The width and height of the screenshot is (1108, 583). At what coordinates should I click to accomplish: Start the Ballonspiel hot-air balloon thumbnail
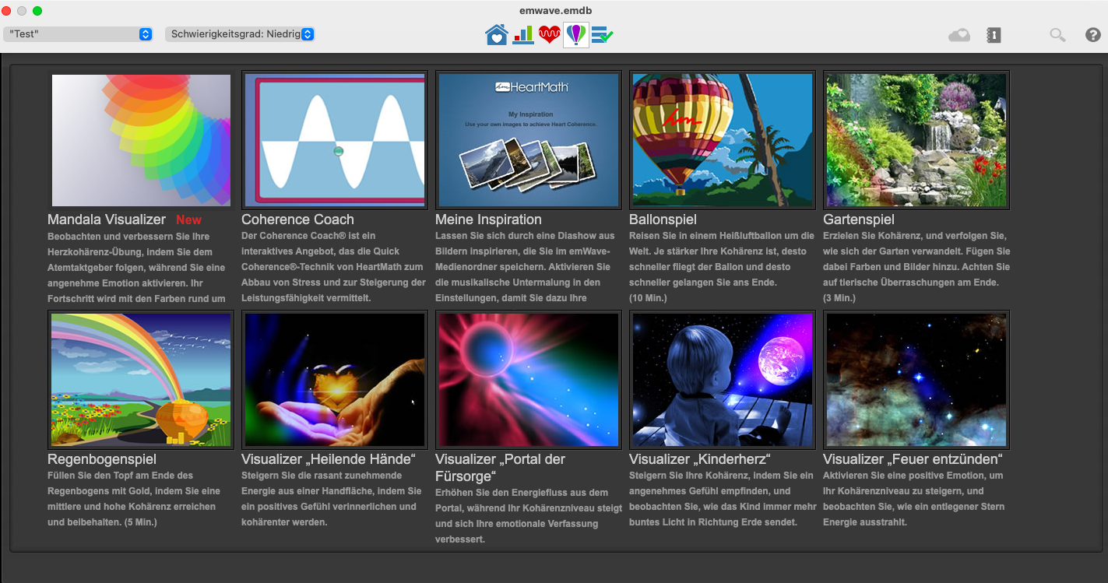723,140
